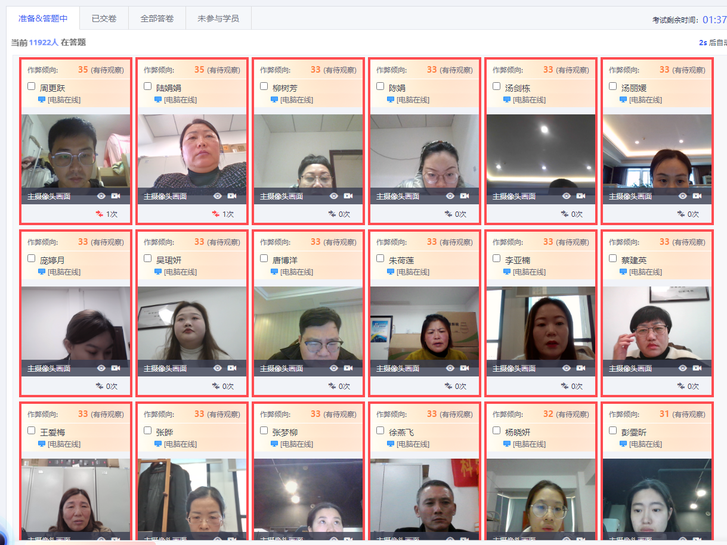
Task: Click the eye icon on 柳树芳's camera bar
Action: [334, 196]
